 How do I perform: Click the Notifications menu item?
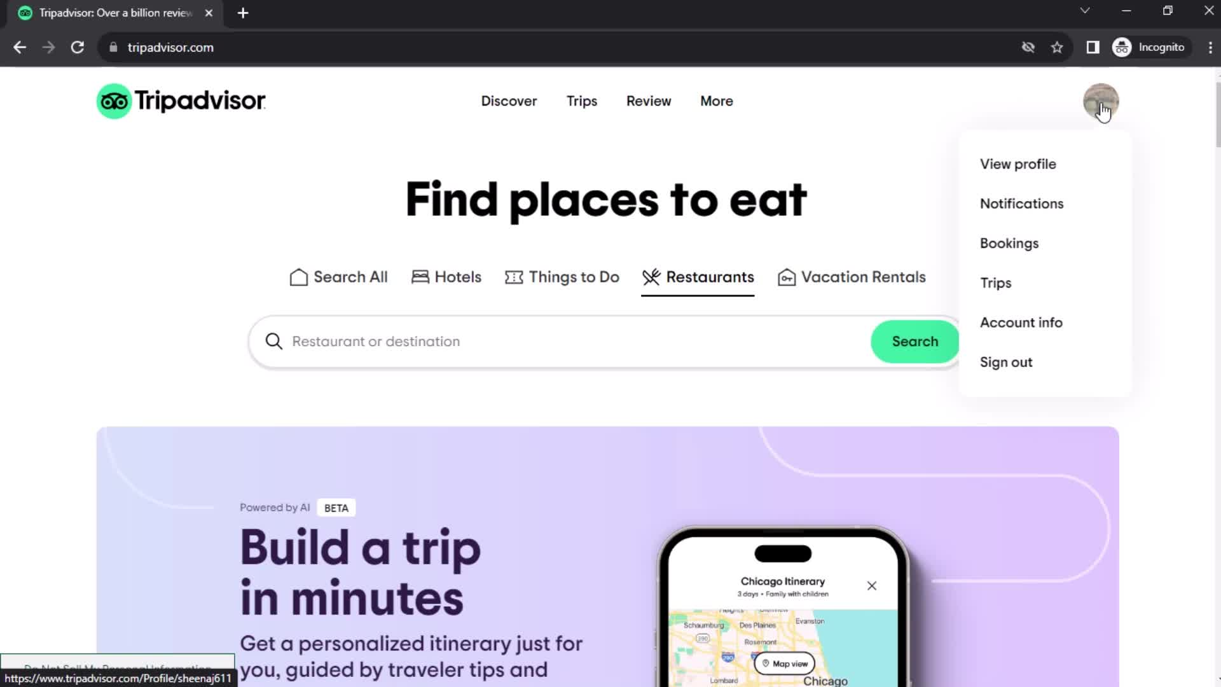point(1022,204)
